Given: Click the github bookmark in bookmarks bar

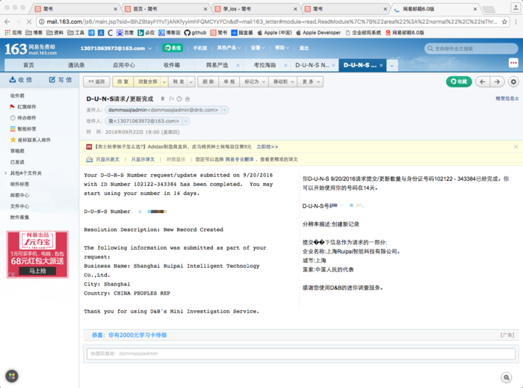Looking at the screenshot, I should (196, 33).
